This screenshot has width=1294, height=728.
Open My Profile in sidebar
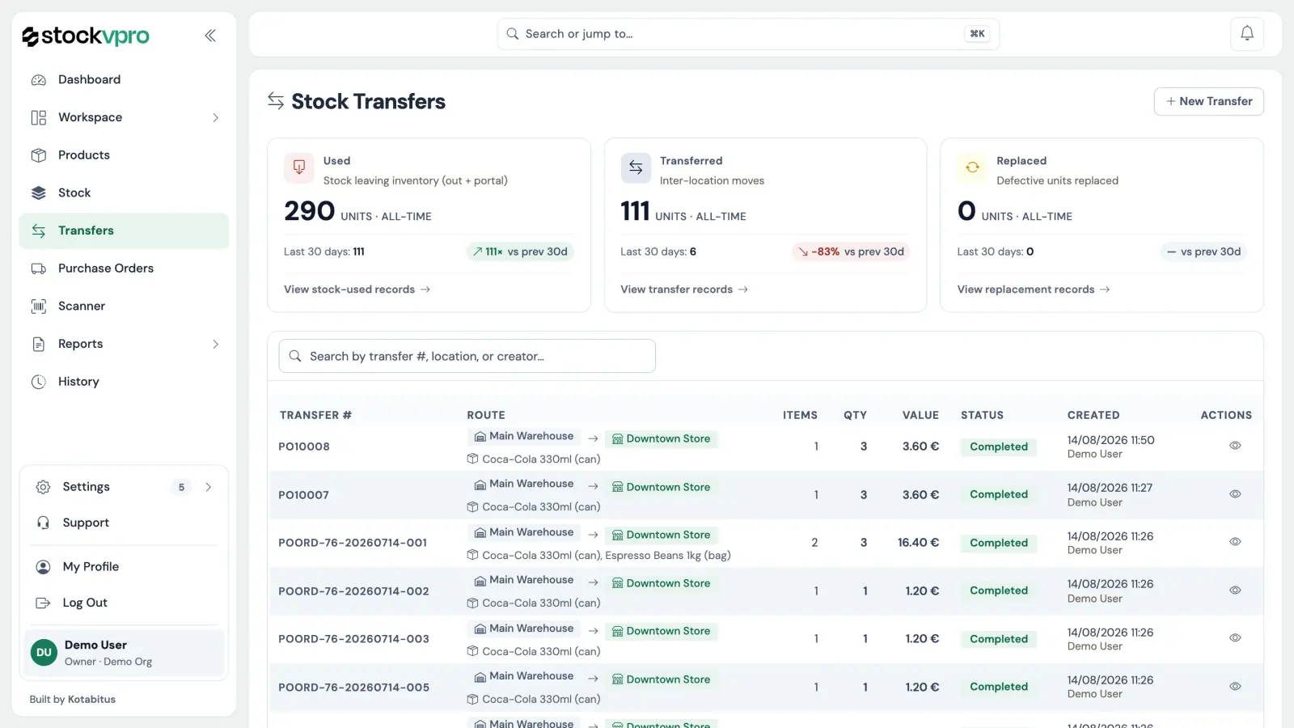pyautogui.click(x=124, y=567)
